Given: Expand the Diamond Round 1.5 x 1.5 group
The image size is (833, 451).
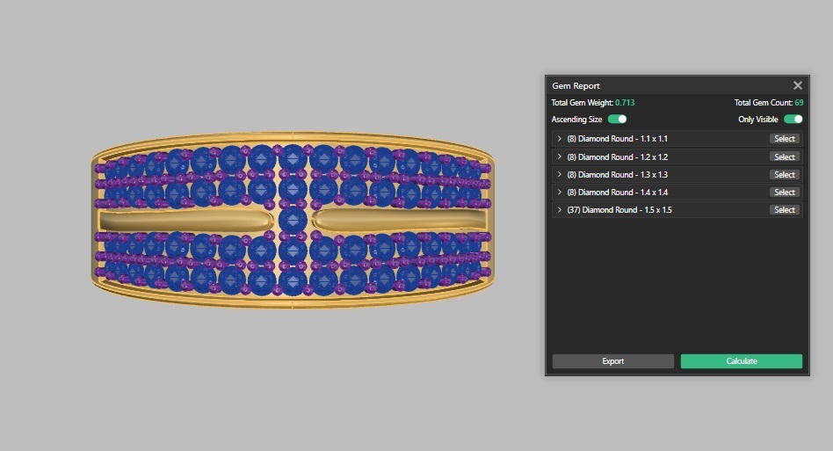Looking at the screenshot, I should 560,210.
